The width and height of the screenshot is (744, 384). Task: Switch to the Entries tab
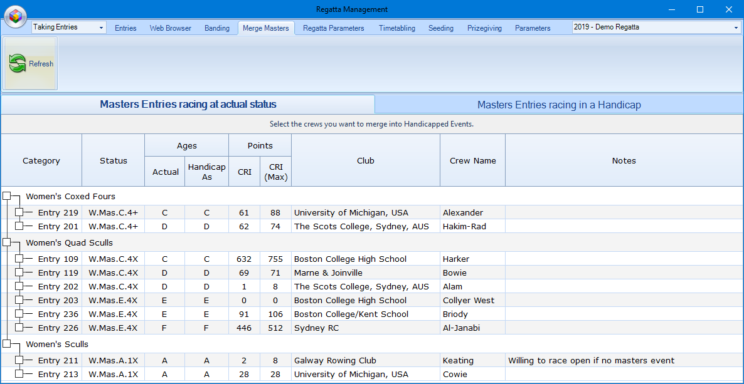(x=125, y=28)
